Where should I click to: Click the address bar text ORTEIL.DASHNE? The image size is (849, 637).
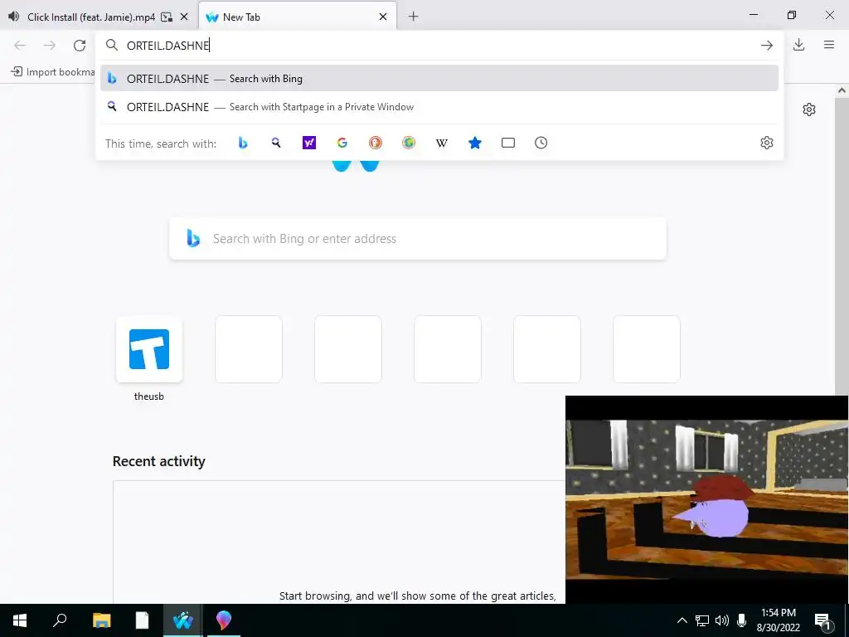167,46
